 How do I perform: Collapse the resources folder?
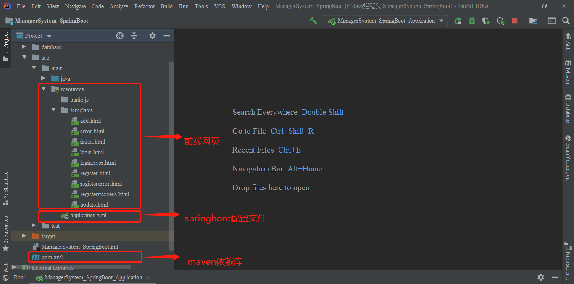tap(43, 89)
